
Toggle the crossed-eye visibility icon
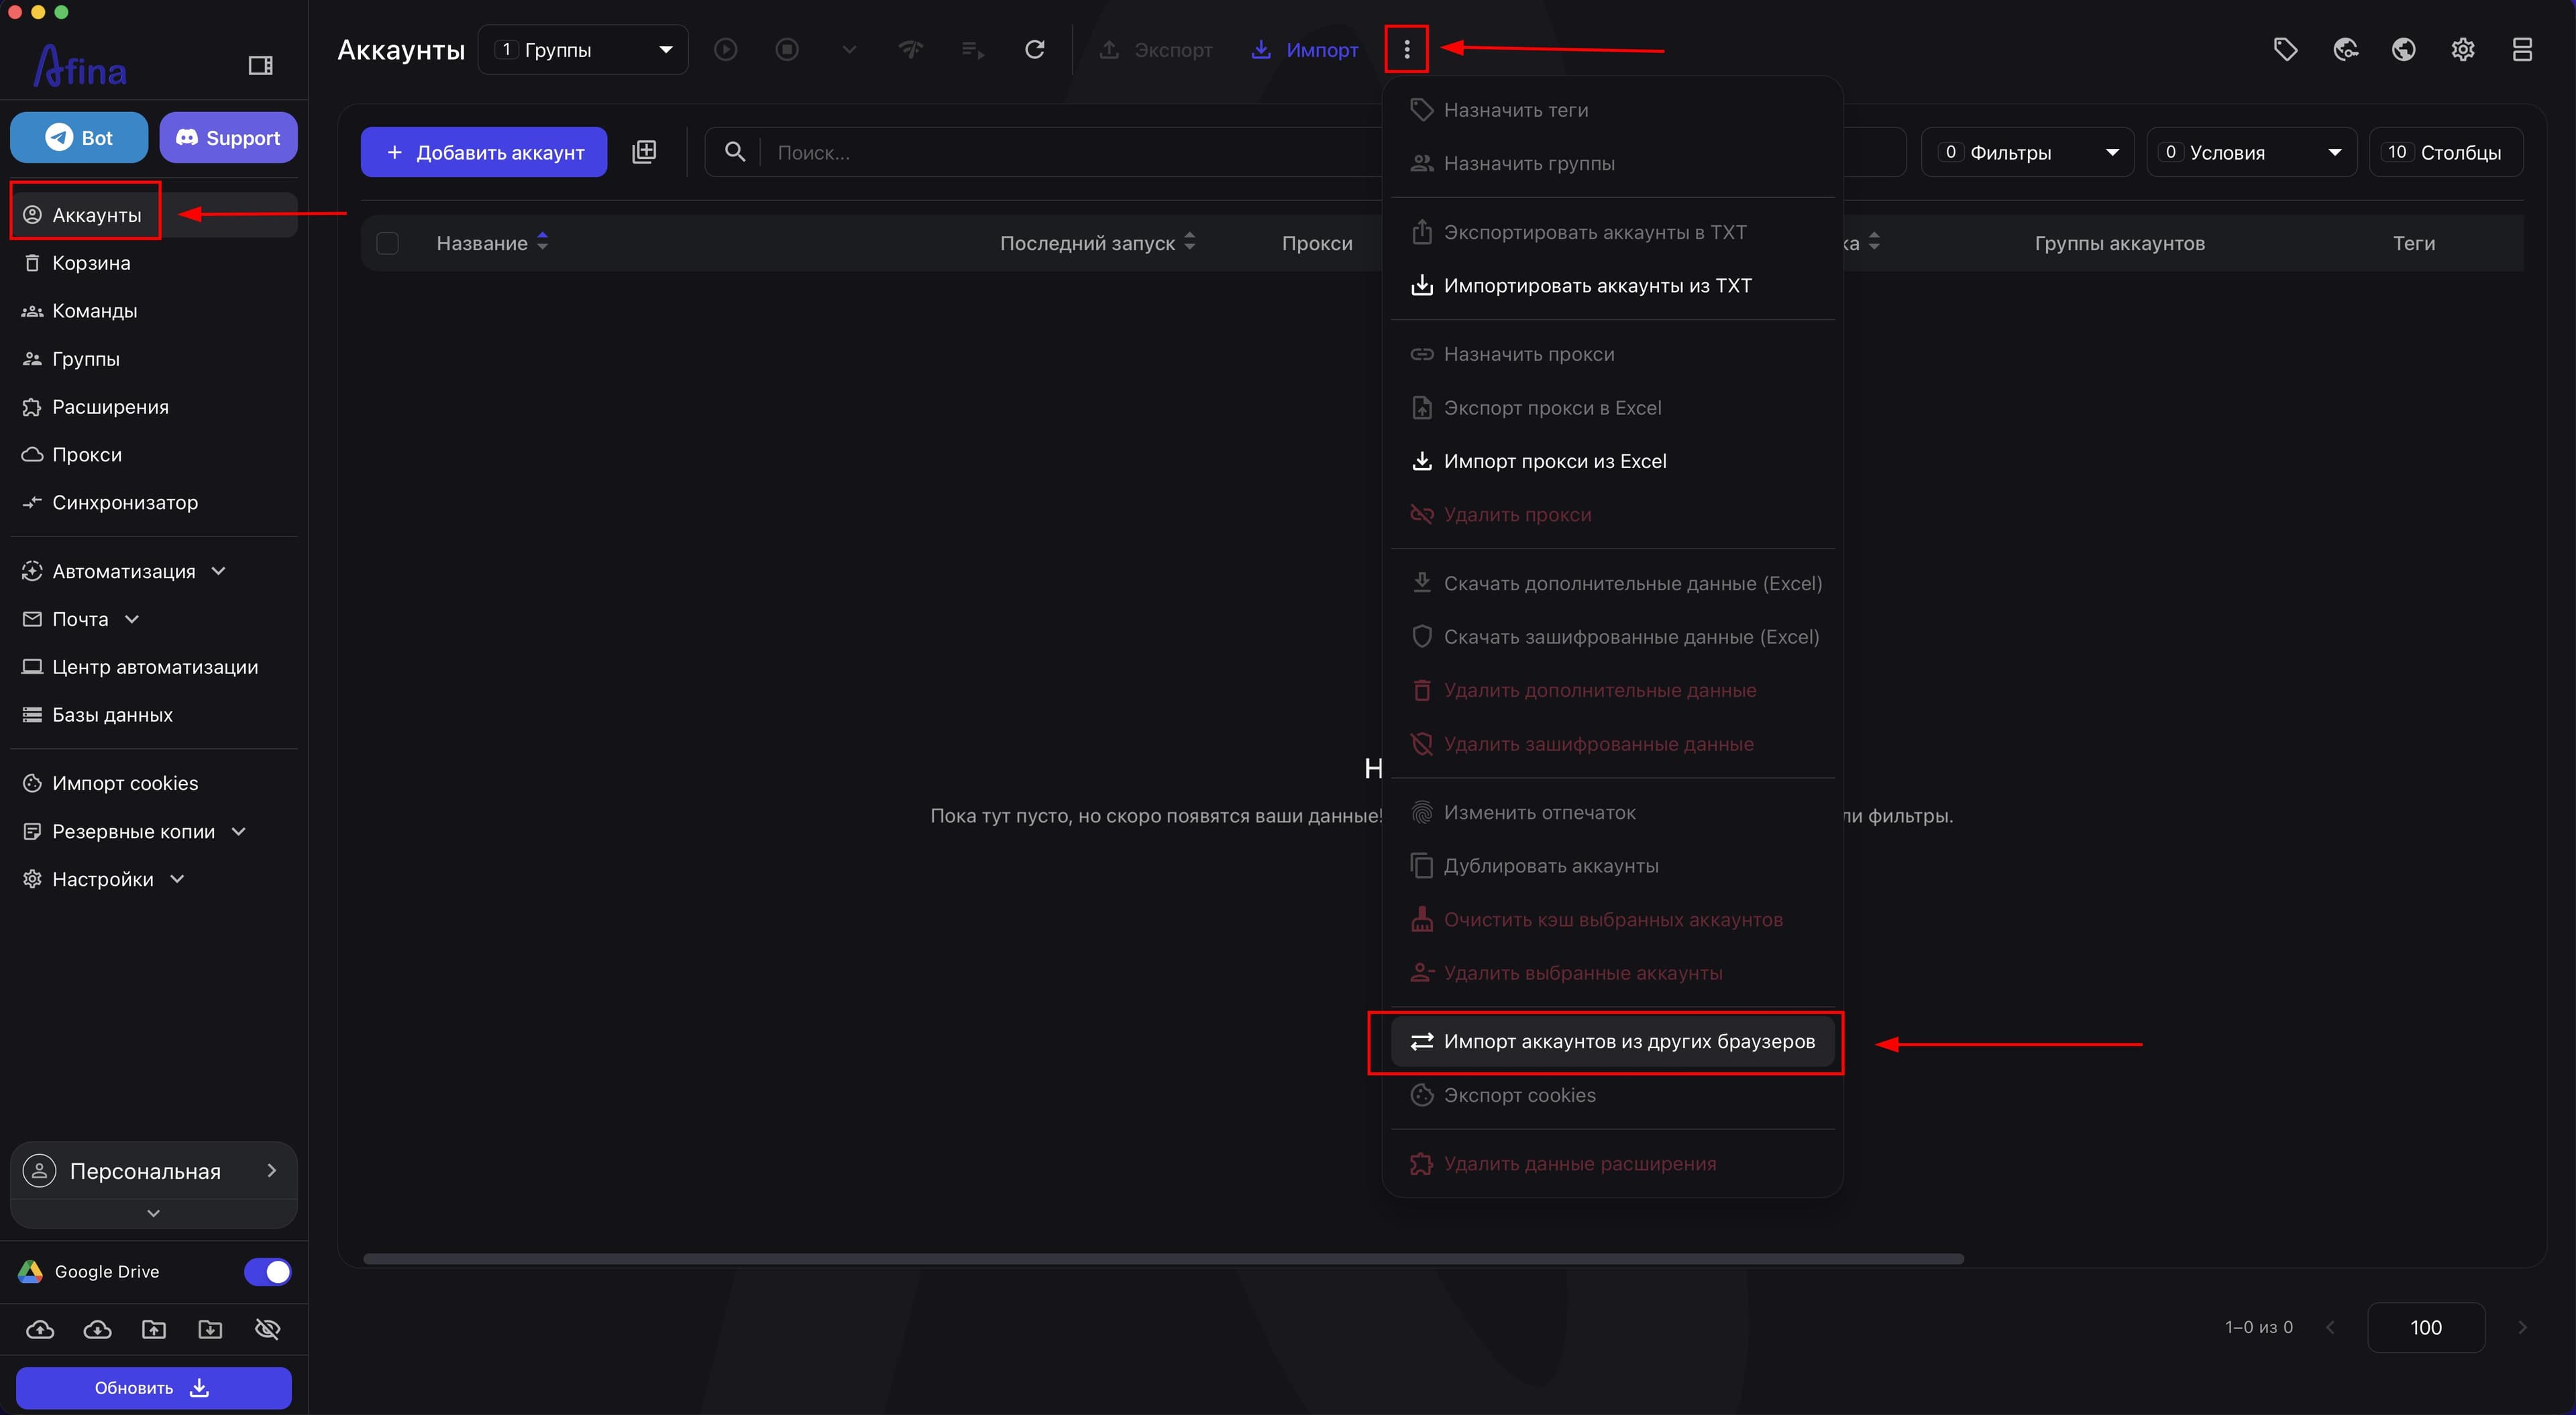pyautogui.click(x=267, y=1329)
